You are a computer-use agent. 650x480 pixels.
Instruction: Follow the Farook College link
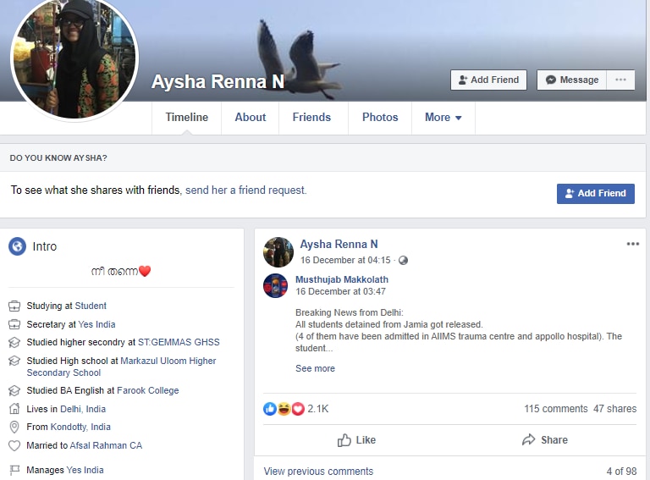point(151,390)
